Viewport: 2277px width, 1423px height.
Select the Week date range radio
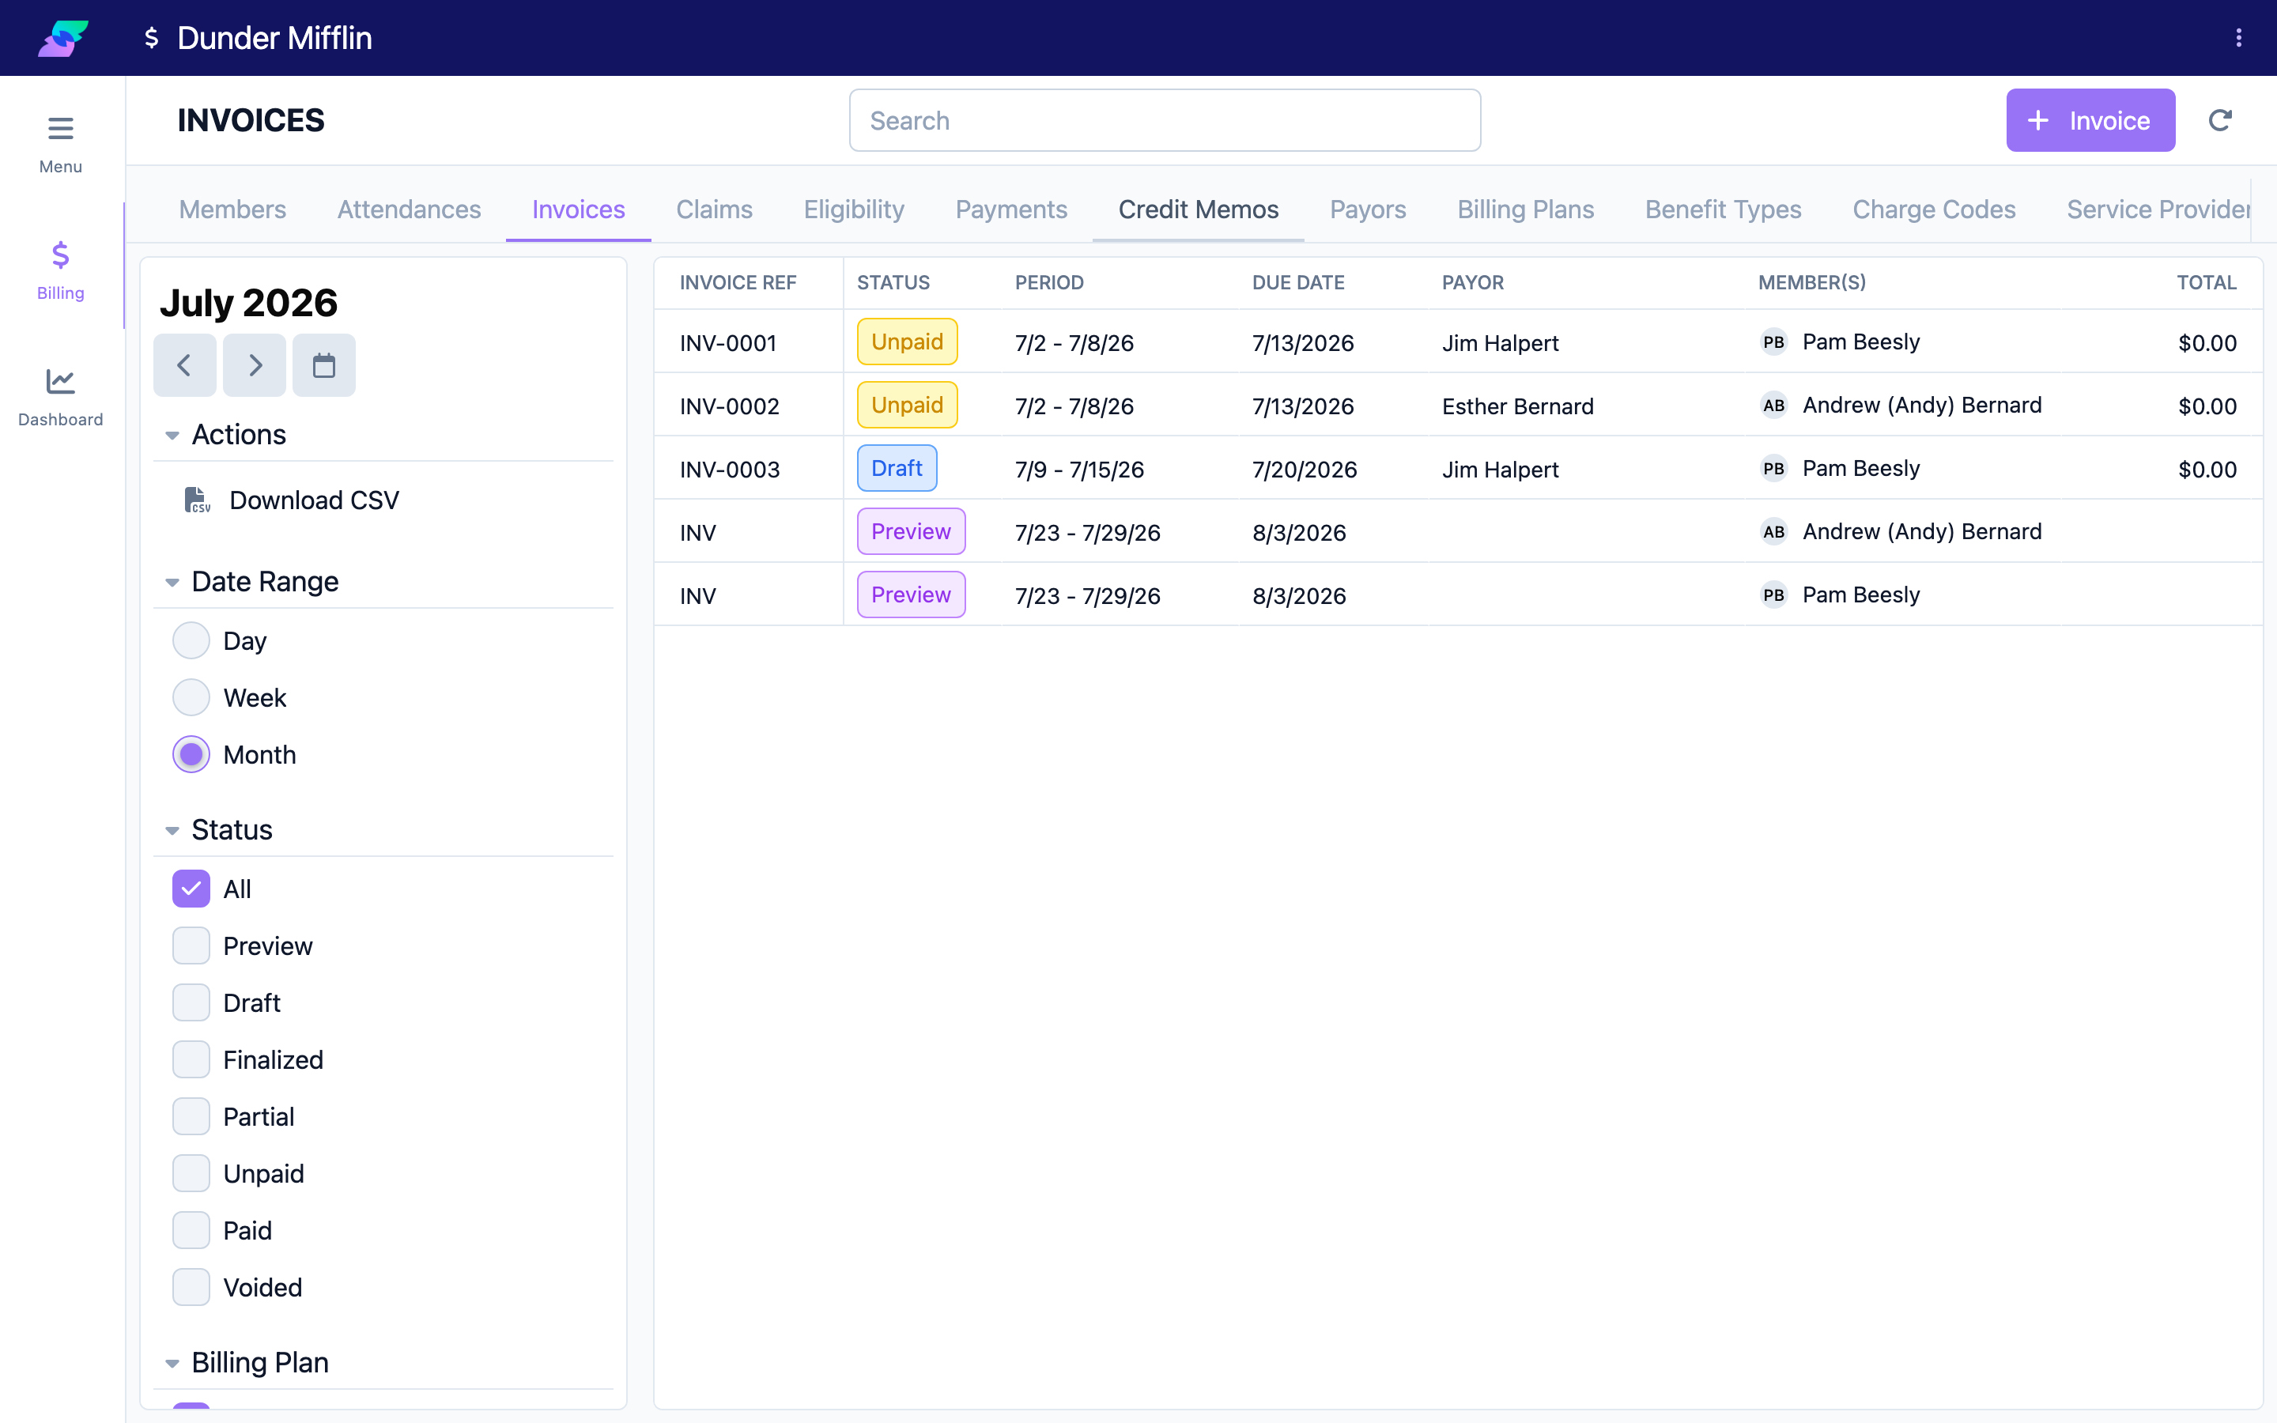(x=191, y=697)
